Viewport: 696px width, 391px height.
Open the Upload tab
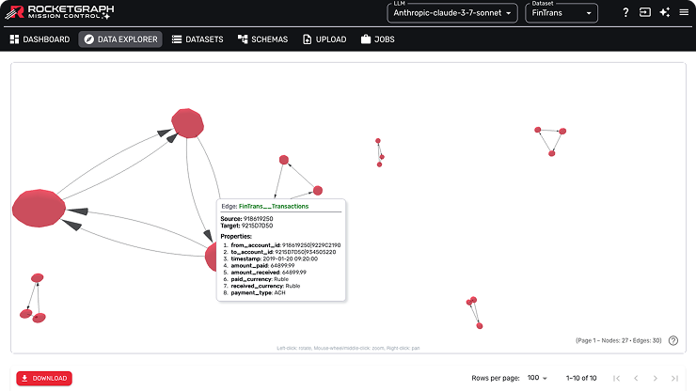click(324, 39)
